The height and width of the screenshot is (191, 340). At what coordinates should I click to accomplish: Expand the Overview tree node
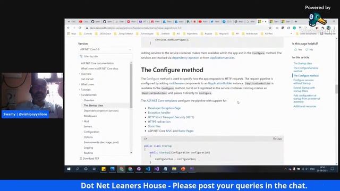point(80,74)
